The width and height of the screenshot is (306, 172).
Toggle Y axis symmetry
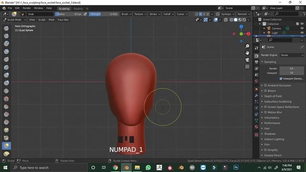coord(204,14)
